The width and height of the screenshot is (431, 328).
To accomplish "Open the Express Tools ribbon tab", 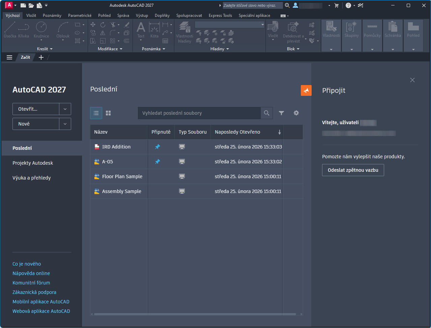I will click(x=220, y=16).
